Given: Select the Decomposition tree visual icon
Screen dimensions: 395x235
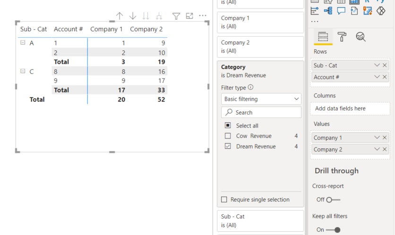Looking at the screenshot, I should [328, 11].
